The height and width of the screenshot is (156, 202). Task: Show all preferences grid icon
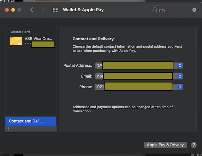[56, 10]
